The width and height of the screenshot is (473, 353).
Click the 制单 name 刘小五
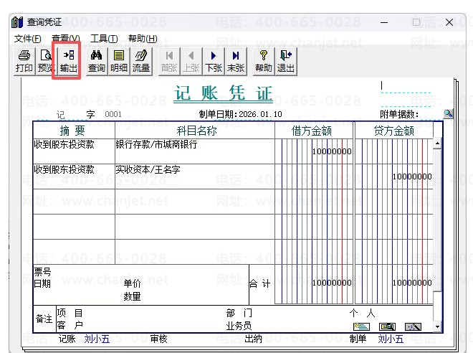[391, 339]
